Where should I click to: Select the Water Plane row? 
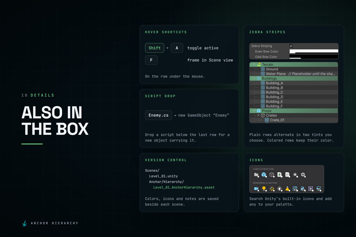(294, 74)
